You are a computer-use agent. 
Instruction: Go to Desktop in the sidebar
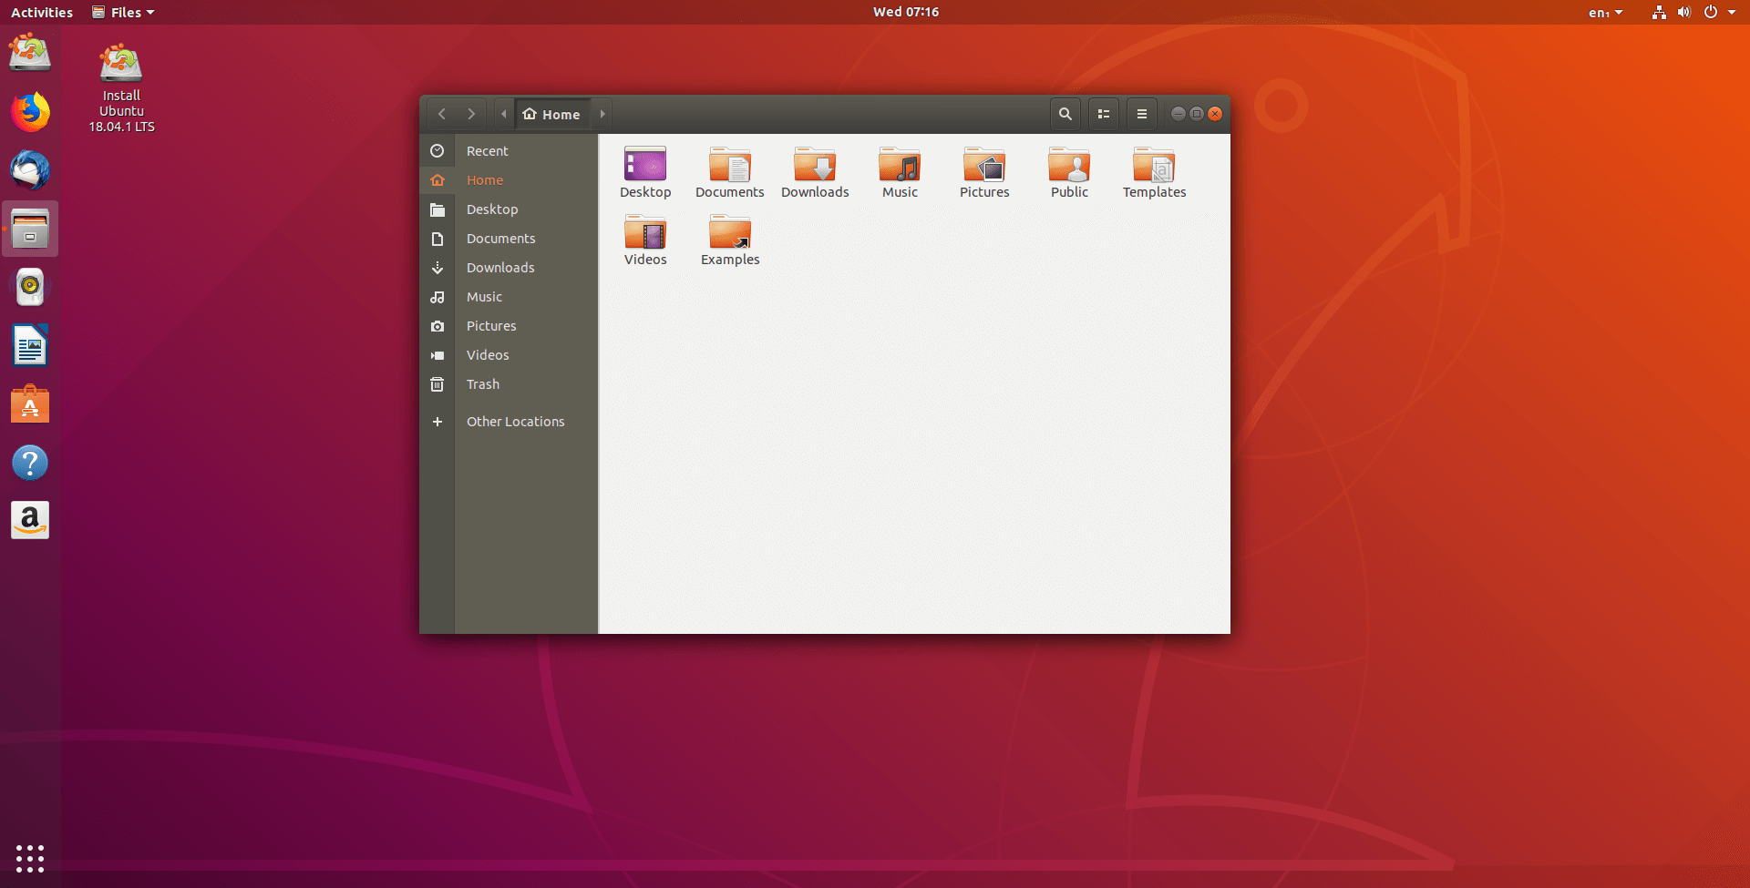tap(509, 209)
